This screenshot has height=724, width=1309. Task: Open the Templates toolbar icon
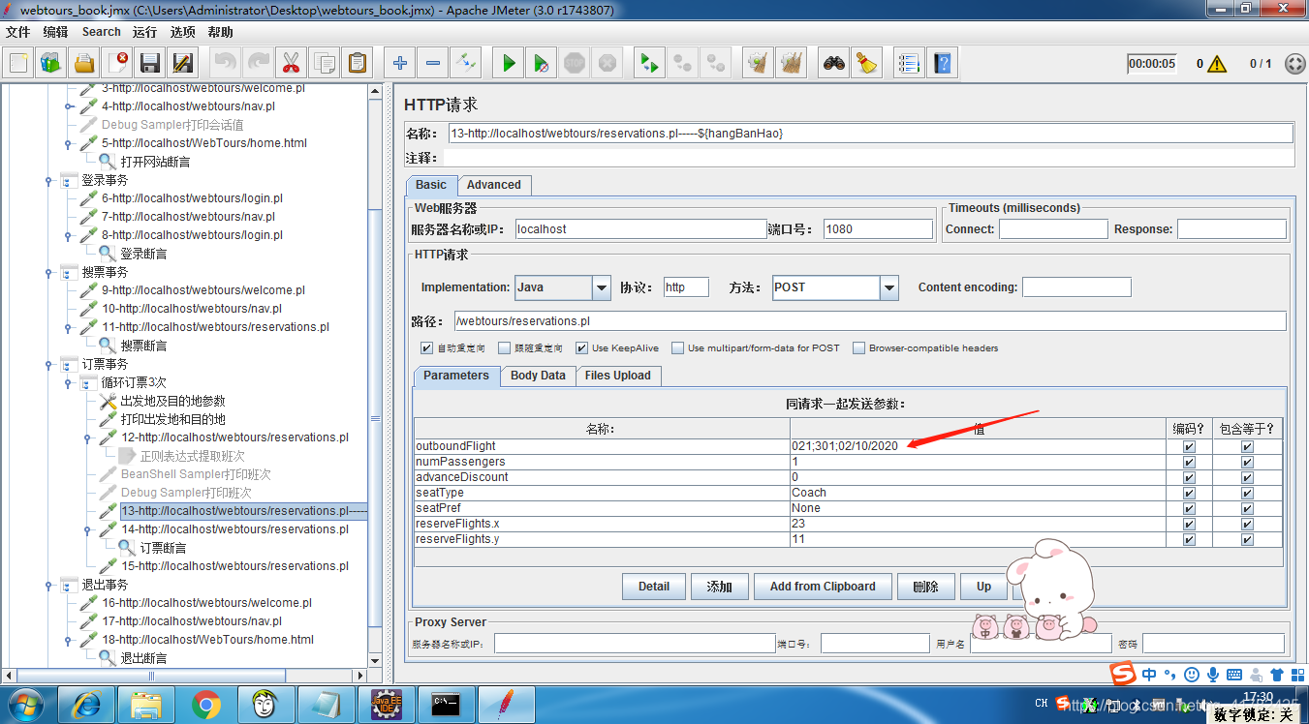coord(51,64)
